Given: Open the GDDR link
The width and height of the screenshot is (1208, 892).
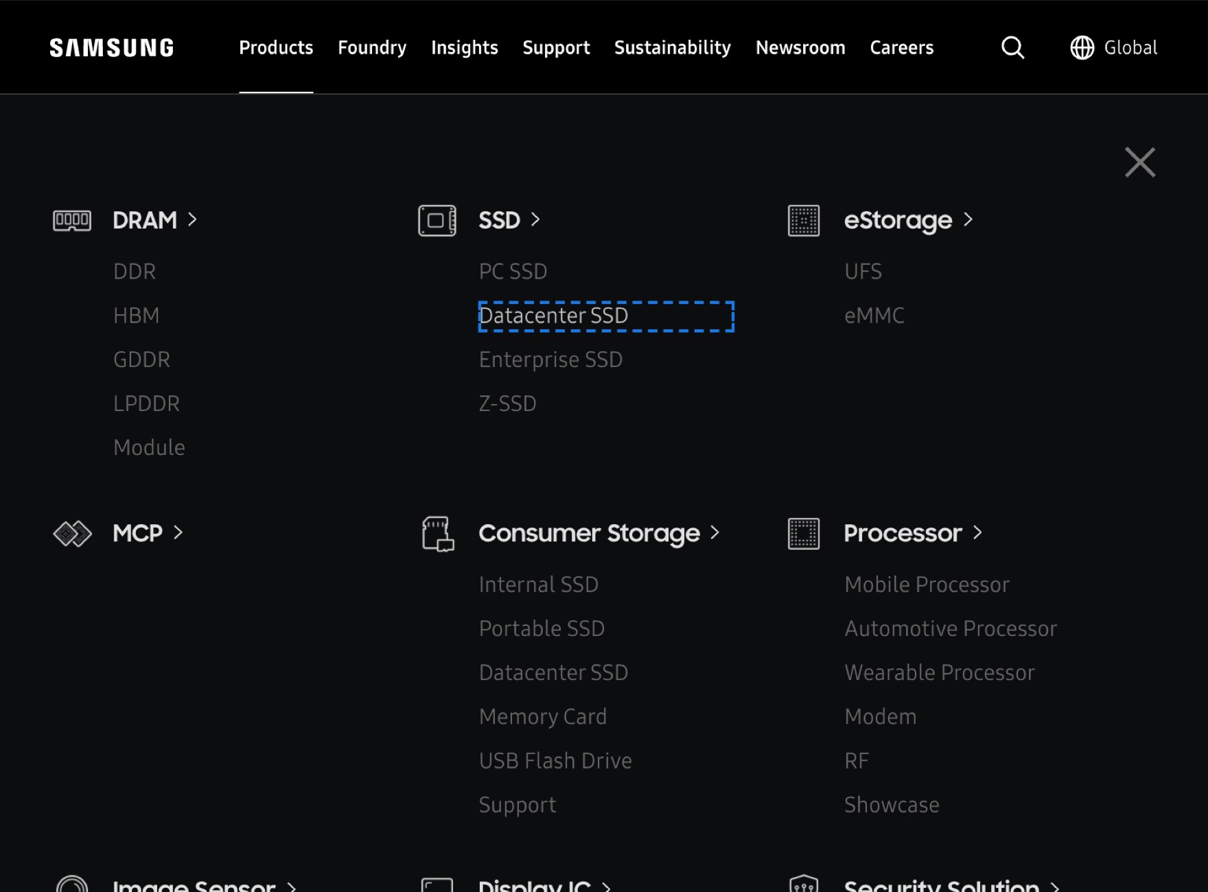Looking at the screenshot, I should click(x=141, y=359).
